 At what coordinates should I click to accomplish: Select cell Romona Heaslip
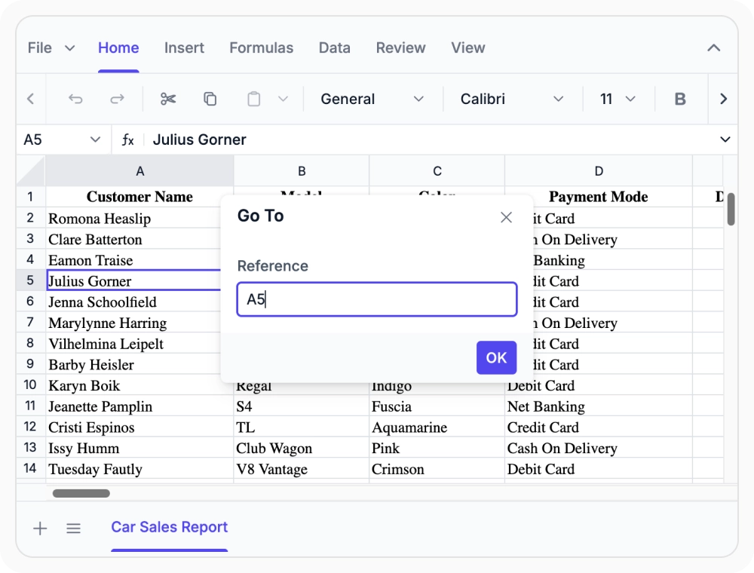[x=133, y=218]
